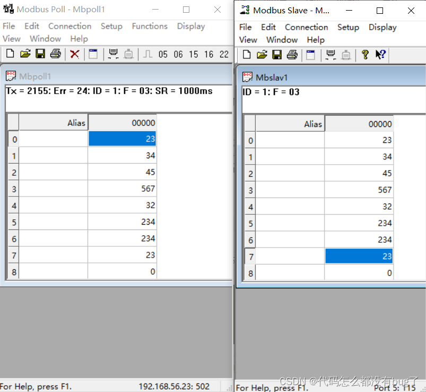This screenshot has width=426, height=392.
Task: Click 00000 column header in Modbus Slave grid
Action: (x=359, y=124)
